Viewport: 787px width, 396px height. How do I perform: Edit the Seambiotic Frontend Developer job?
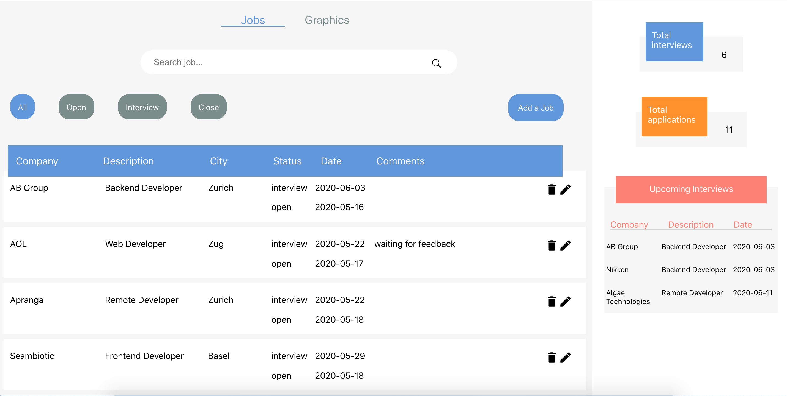566,358
